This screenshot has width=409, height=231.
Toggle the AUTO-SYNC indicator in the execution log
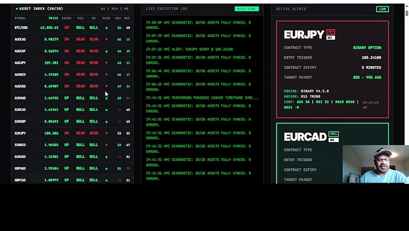point(247,9)
